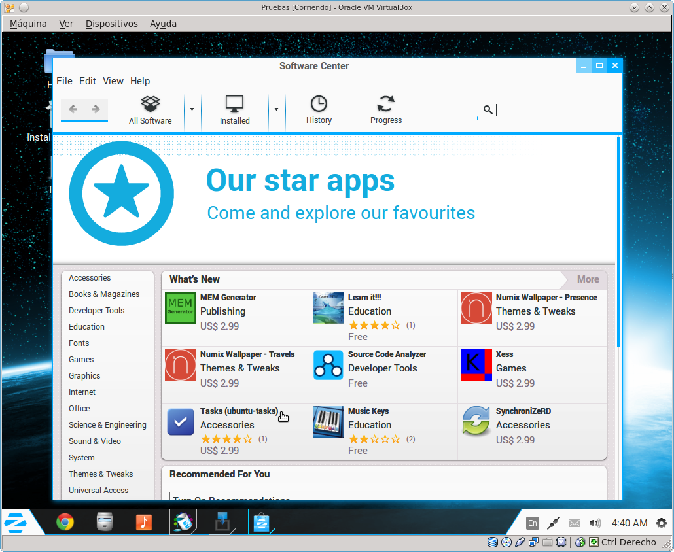Image resolution: width=674 pixels, height=552 pixels.
Task: Click the More button in What's New
Action: tap(587, 279)
